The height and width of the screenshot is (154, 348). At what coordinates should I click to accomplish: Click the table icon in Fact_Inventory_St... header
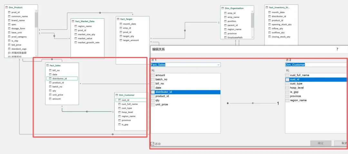click(267, 7)
